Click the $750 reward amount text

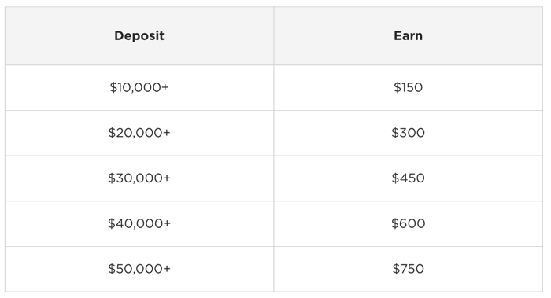point(408,269)
